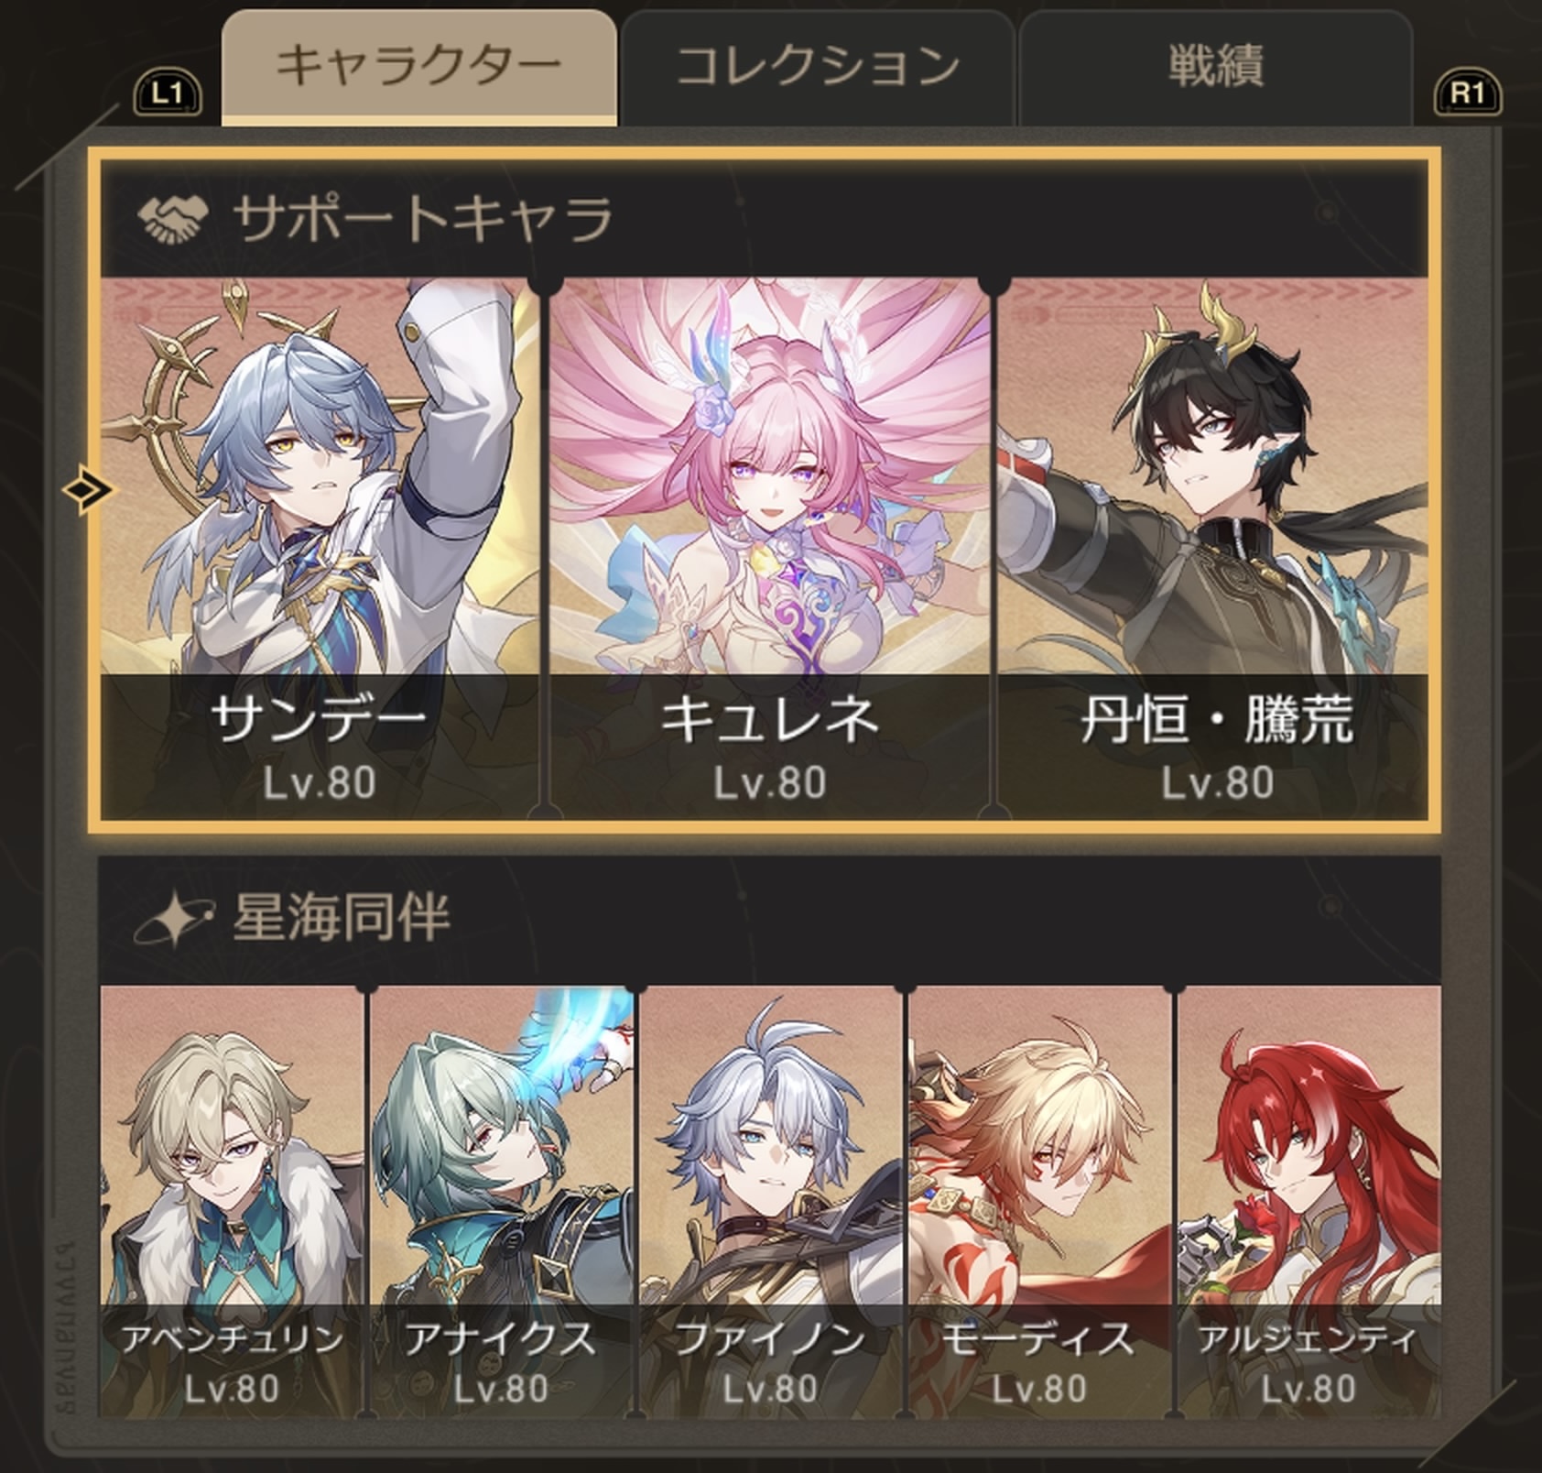Viewport: 1542px width, 1473px height.
Task: Open アナイクス character portrait
Action: 501,1201
